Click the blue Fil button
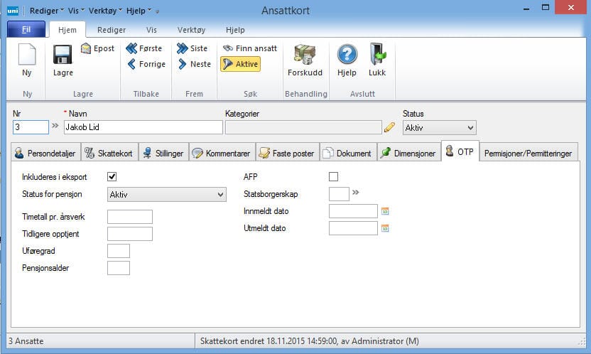Screen dimensions: 591x354 26,30
